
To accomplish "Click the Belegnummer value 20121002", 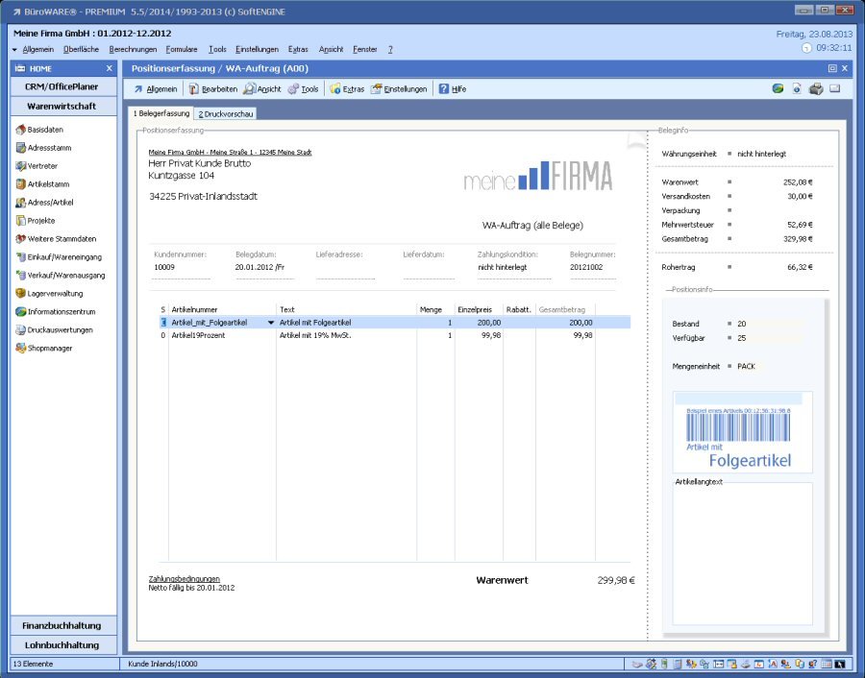I will point(586,267).
